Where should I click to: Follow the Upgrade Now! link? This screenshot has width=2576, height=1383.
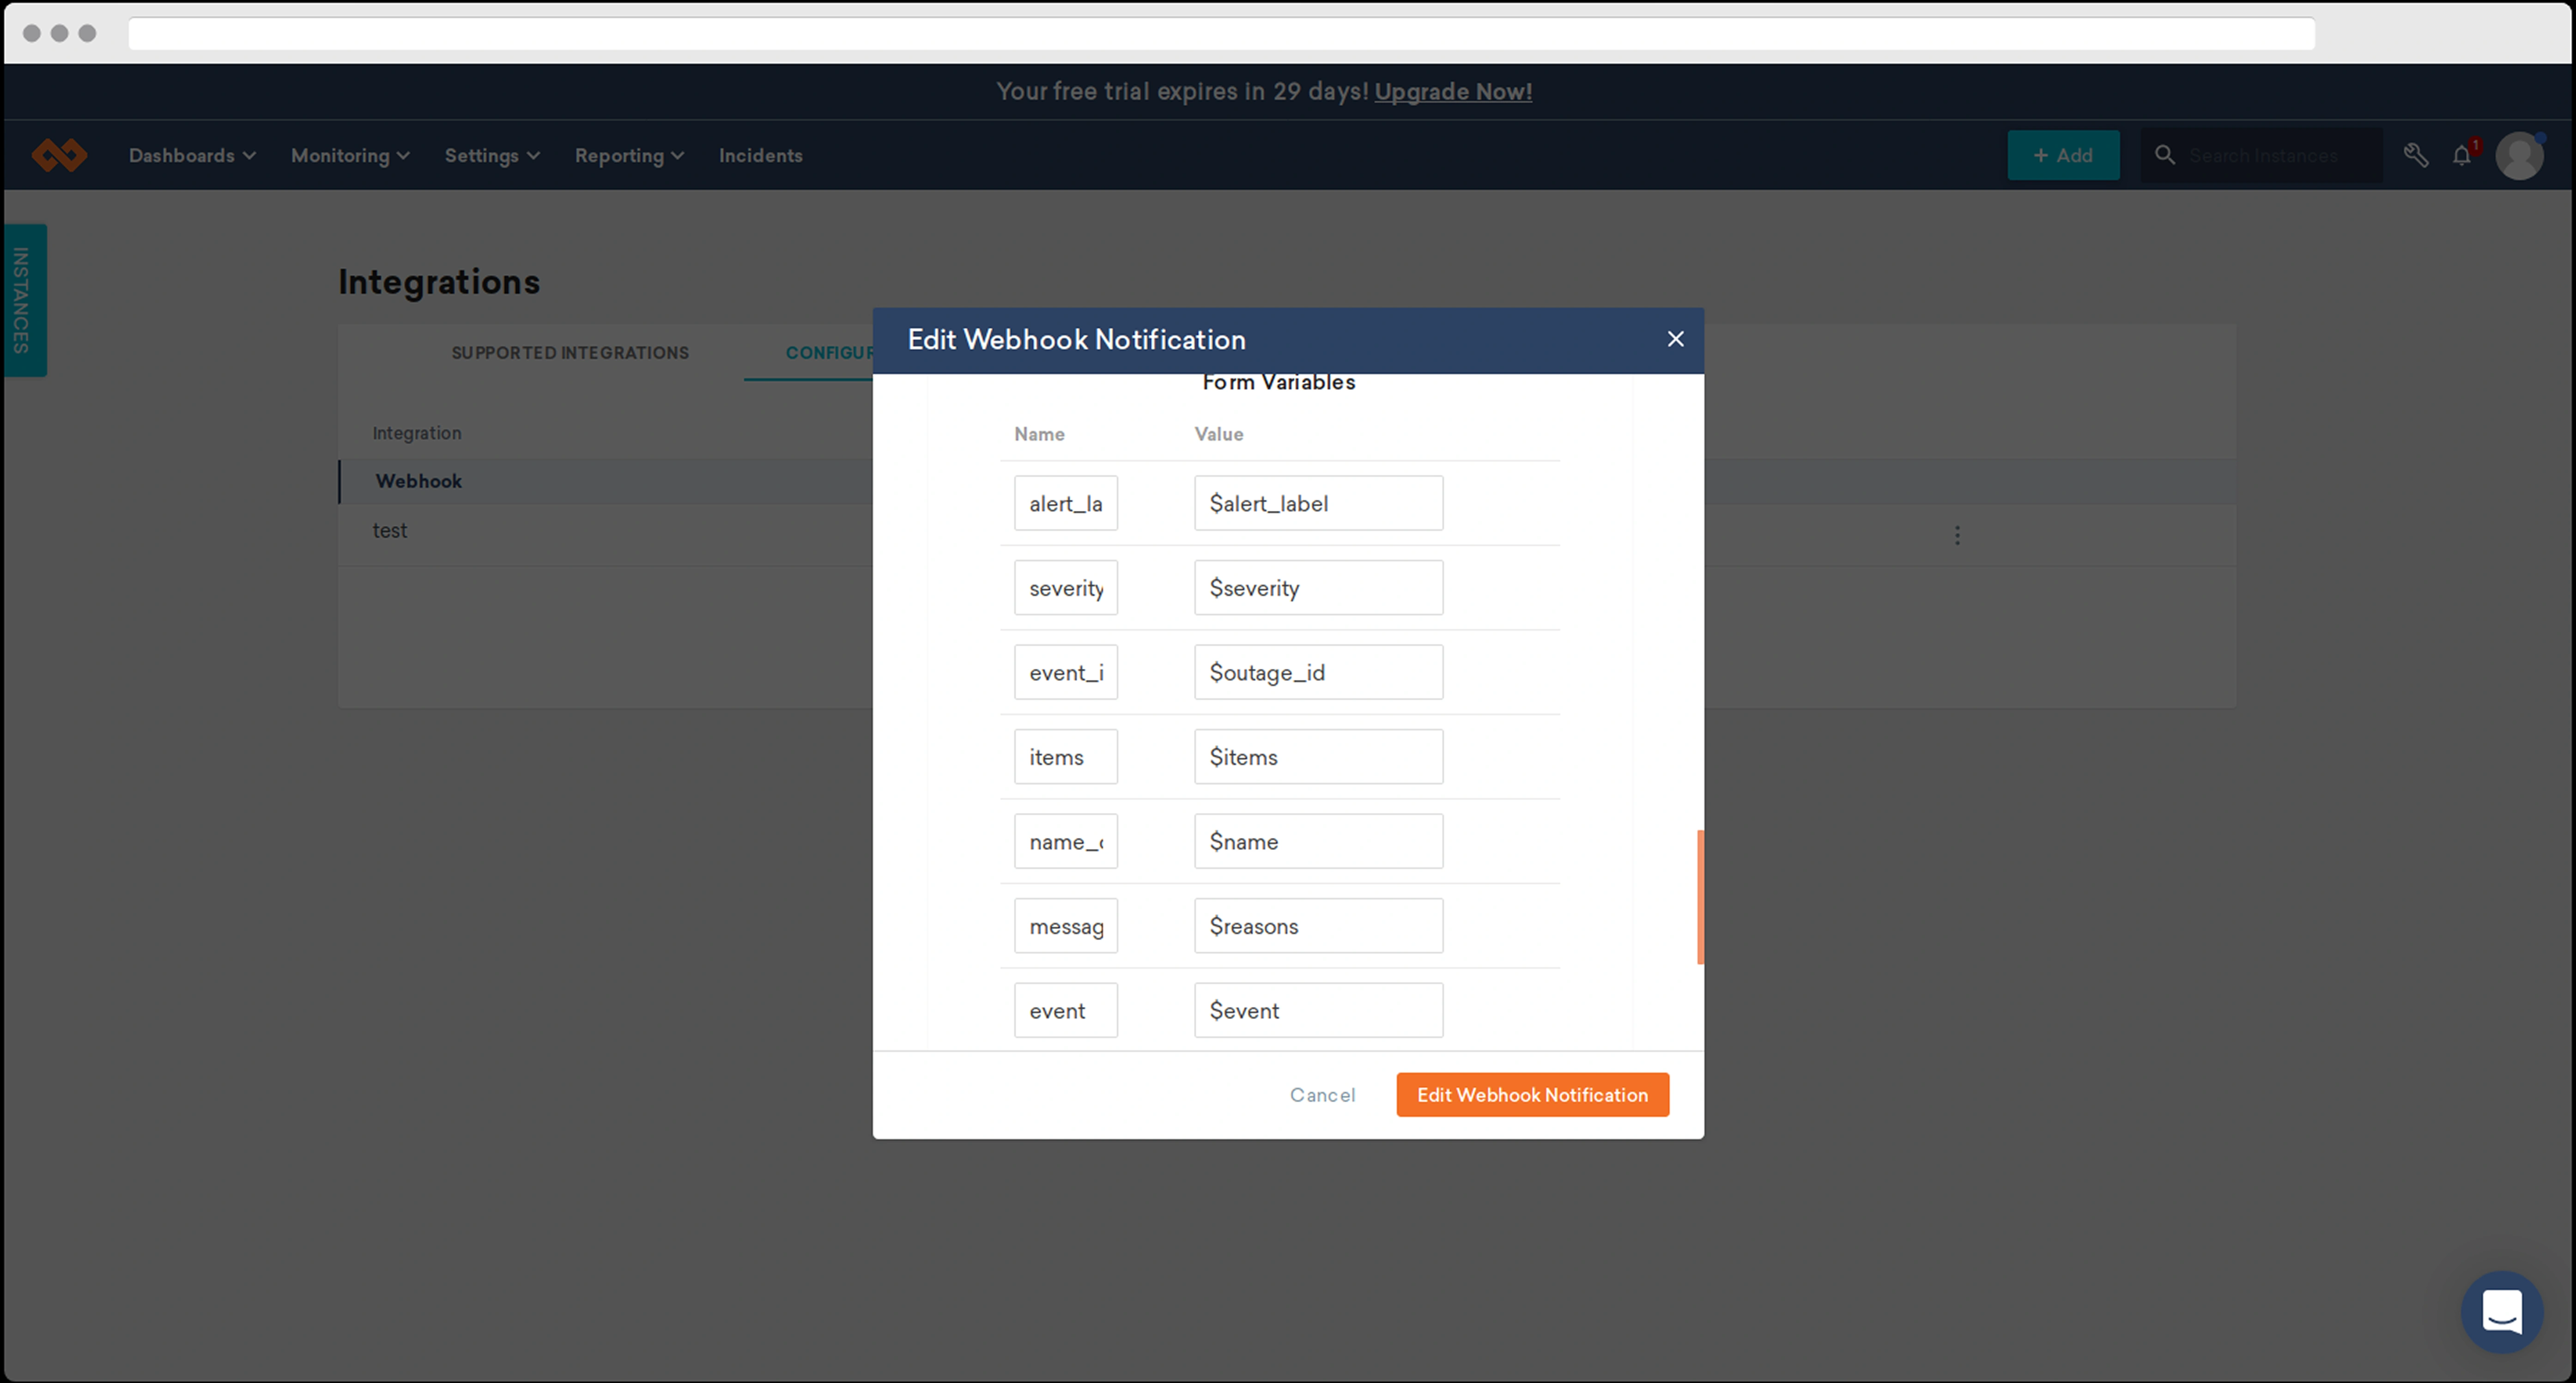[x=1452, y=91]
